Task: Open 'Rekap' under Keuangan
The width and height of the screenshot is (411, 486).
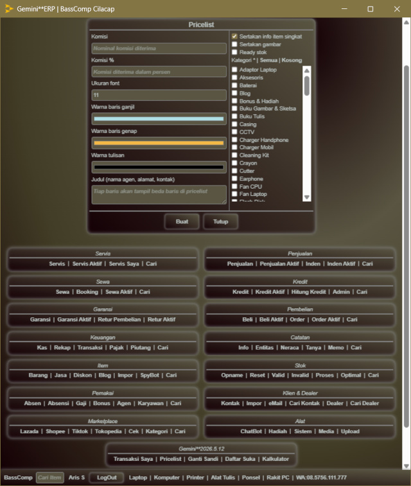Action: tap(62, 347)
